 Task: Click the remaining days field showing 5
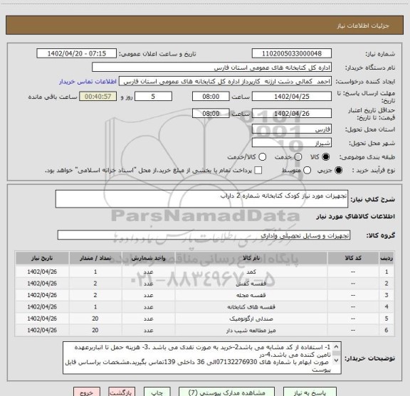click(x=153, y=97)
